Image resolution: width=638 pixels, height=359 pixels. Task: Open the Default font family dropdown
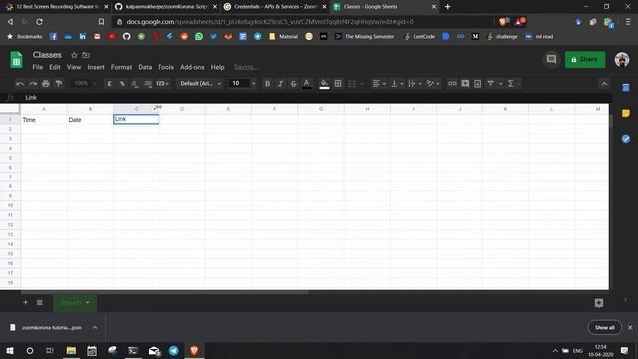click(x=200, y=84)
